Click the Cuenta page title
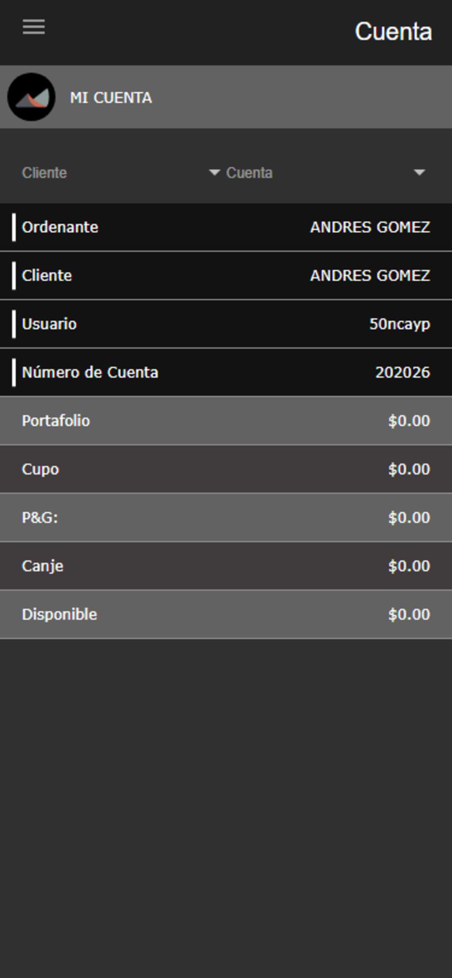 [x=393, y=32]
